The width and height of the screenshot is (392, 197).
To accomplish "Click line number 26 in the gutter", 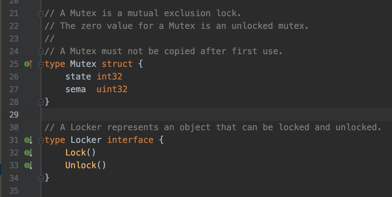I will [x=14, y=77].
